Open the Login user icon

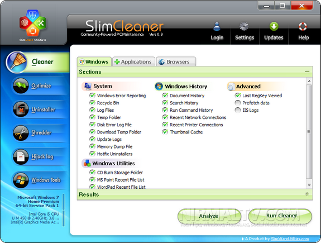pos(217,27)
